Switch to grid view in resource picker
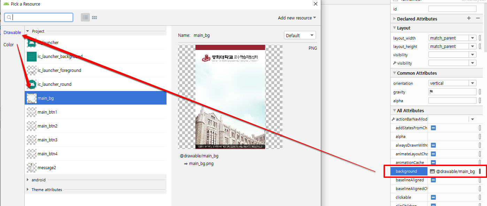This screenshot has width=487, height=206. click(x=94, y=17)
